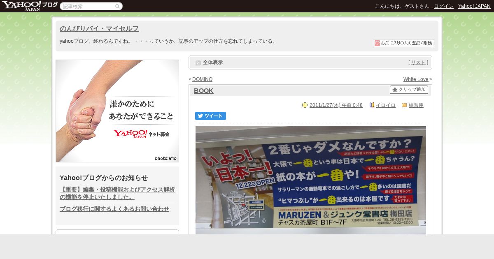Open the ログイン link
The width and height of the screenshot is (494, 259).
444,6
